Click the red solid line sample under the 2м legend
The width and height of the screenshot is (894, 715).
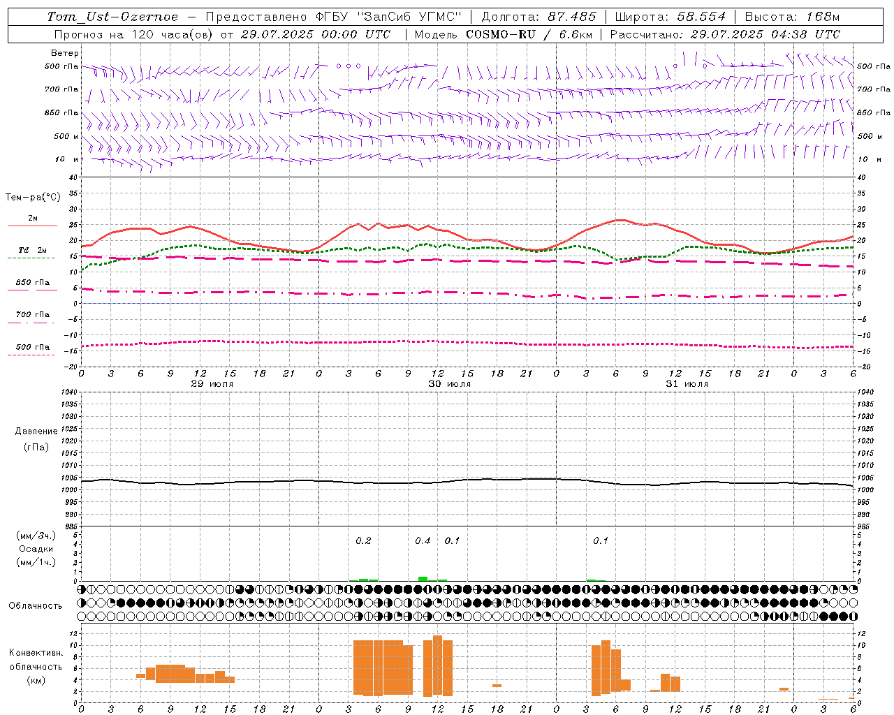pyautogui.click(x=32, y=226)
